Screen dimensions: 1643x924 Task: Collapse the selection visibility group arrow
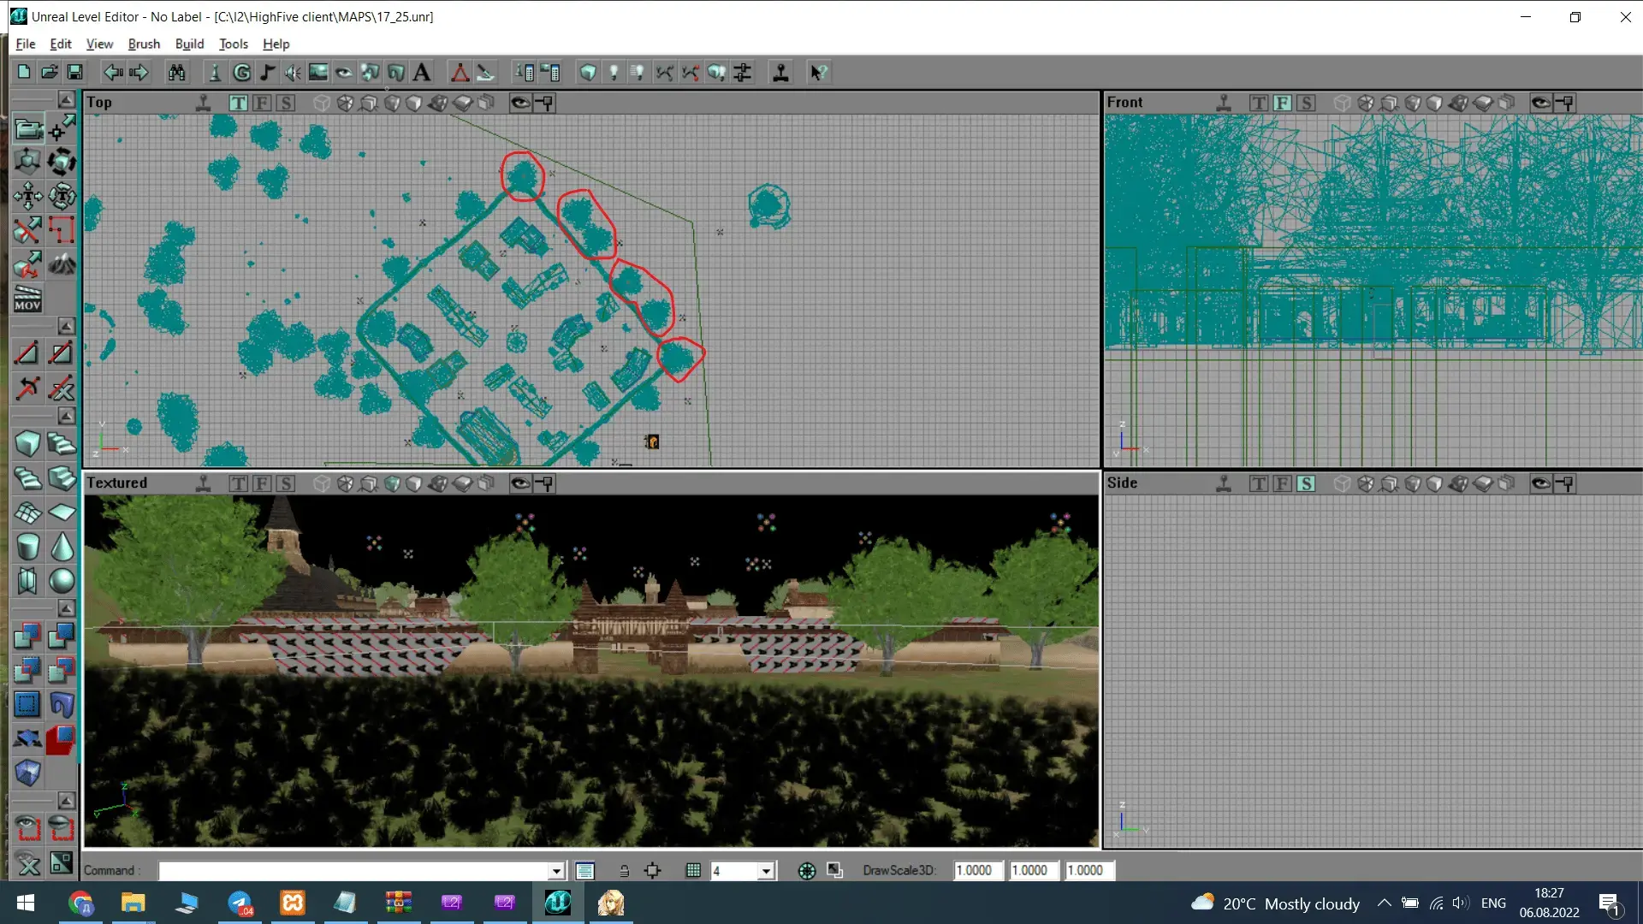tap(66, 801)
